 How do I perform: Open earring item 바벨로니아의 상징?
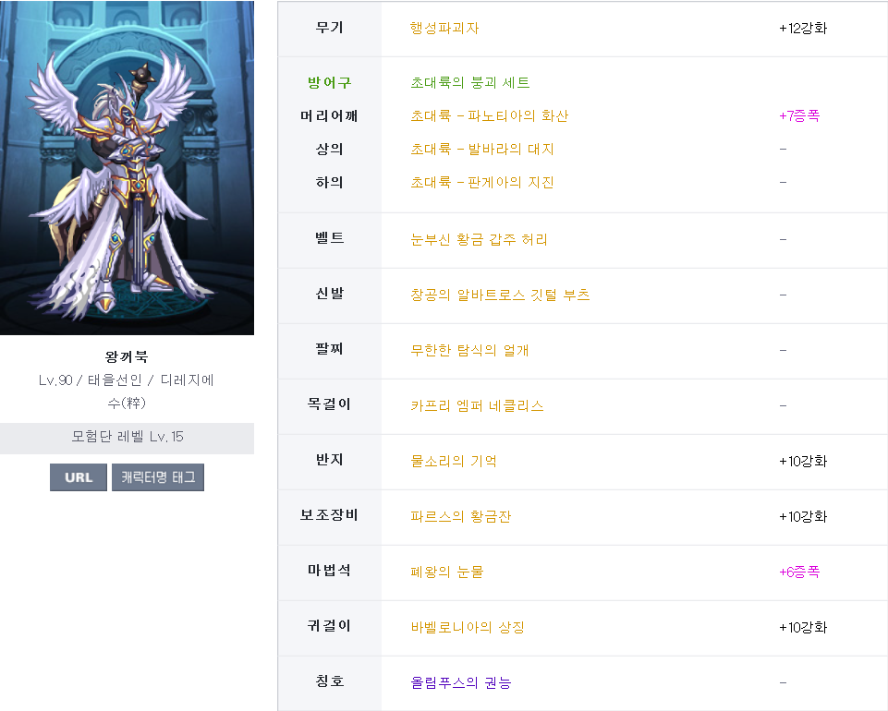[x=468, y=627]
